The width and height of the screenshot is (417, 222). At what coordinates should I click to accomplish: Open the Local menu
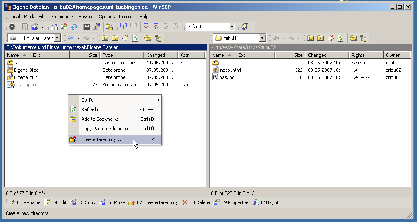pos(14,17)
